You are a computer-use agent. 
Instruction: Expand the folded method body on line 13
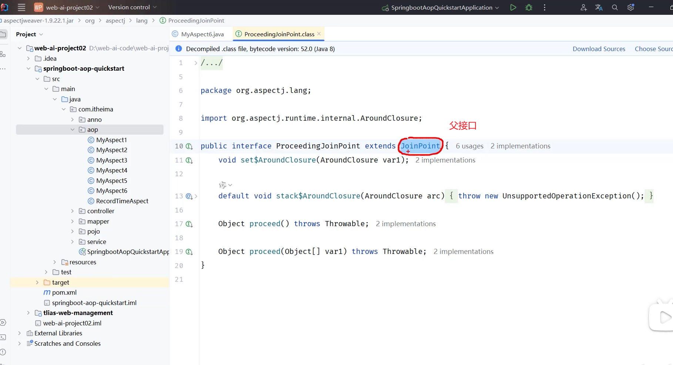(x=196, y=196)
